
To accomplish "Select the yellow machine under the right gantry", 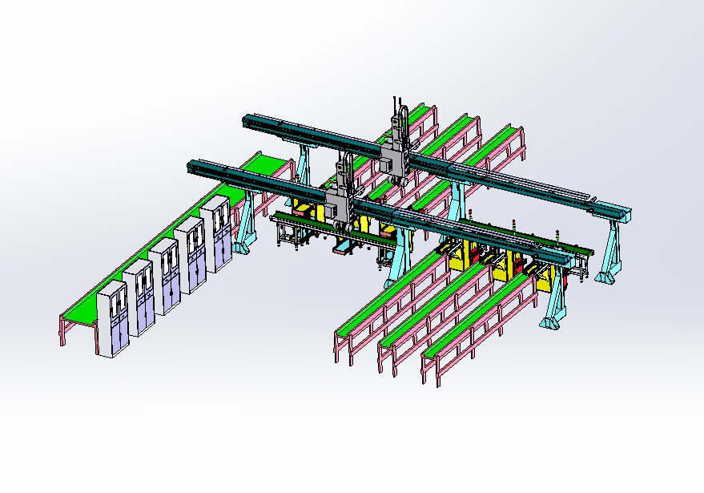I will coord(462,257).
